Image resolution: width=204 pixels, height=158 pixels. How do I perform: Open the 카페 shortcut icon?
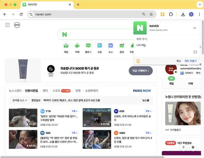77,46
